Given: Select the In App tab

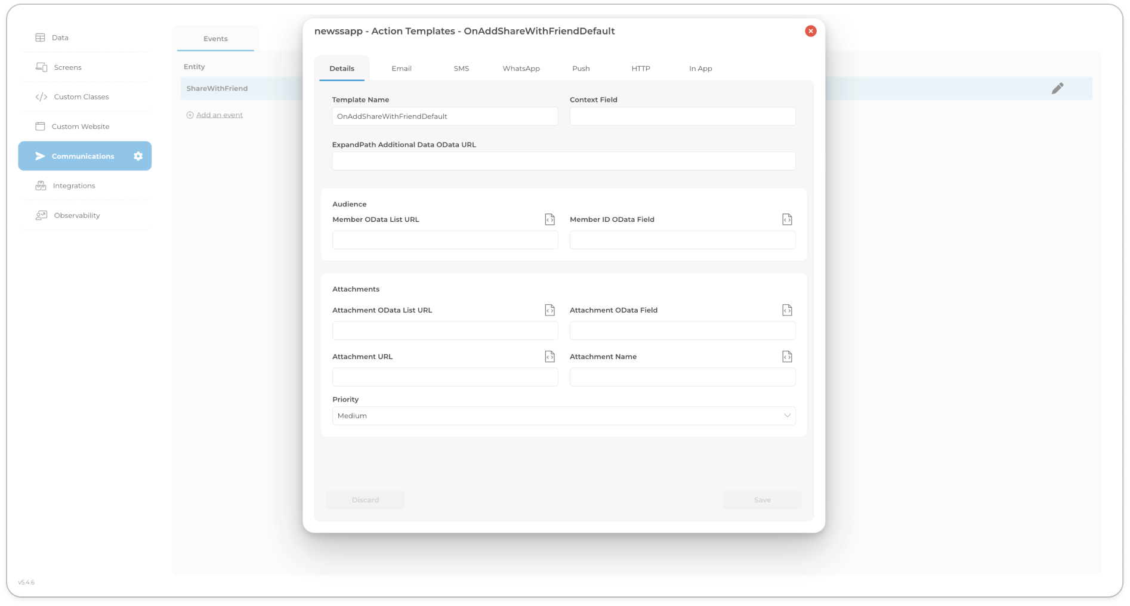Looking at the screenshot, I should tap(700, 69).
